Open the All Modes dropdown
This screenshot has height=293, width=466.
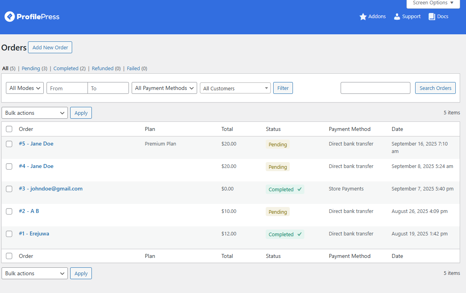[x=25, y=88]
